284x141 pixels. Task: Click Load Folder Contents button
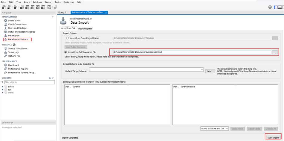[76, 47]
